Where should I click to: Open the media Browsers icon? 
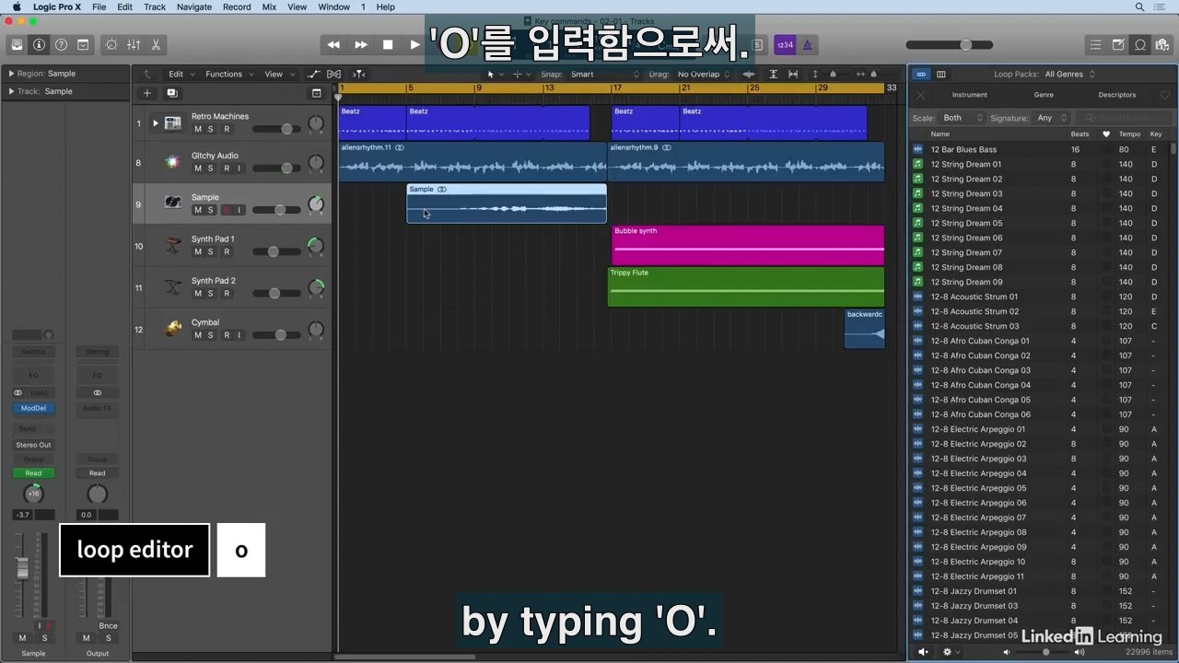click(1162, 44)
